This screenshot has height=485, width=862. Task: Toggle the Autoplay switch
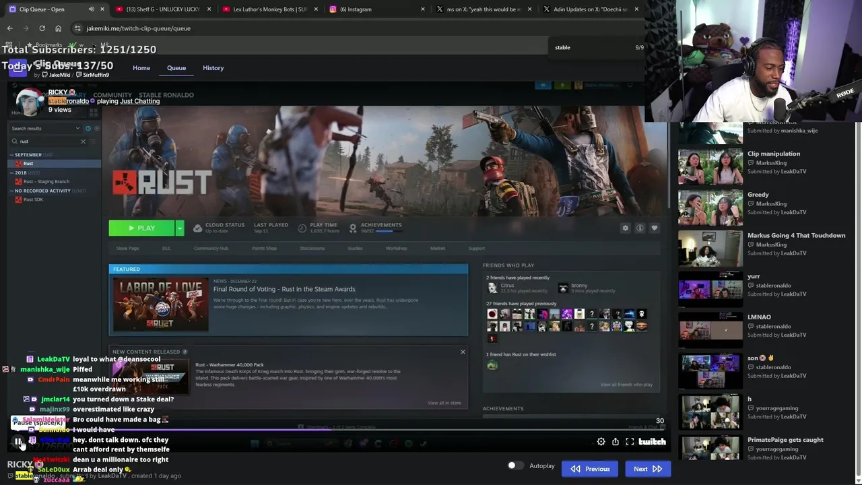pyautogui.click(x=515, y=465)
